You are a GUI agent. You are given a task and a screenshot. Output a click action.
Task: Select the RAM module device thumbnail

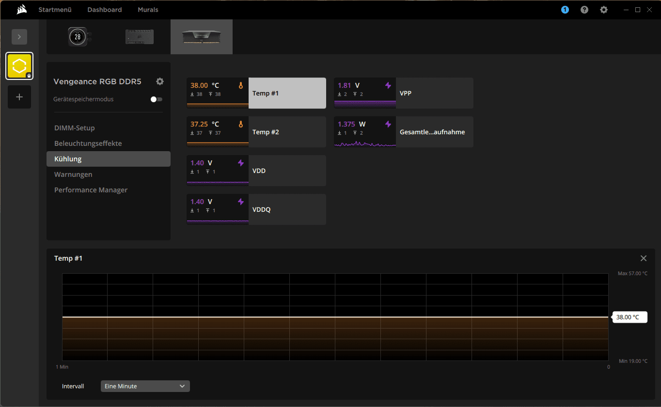(202, 37)
